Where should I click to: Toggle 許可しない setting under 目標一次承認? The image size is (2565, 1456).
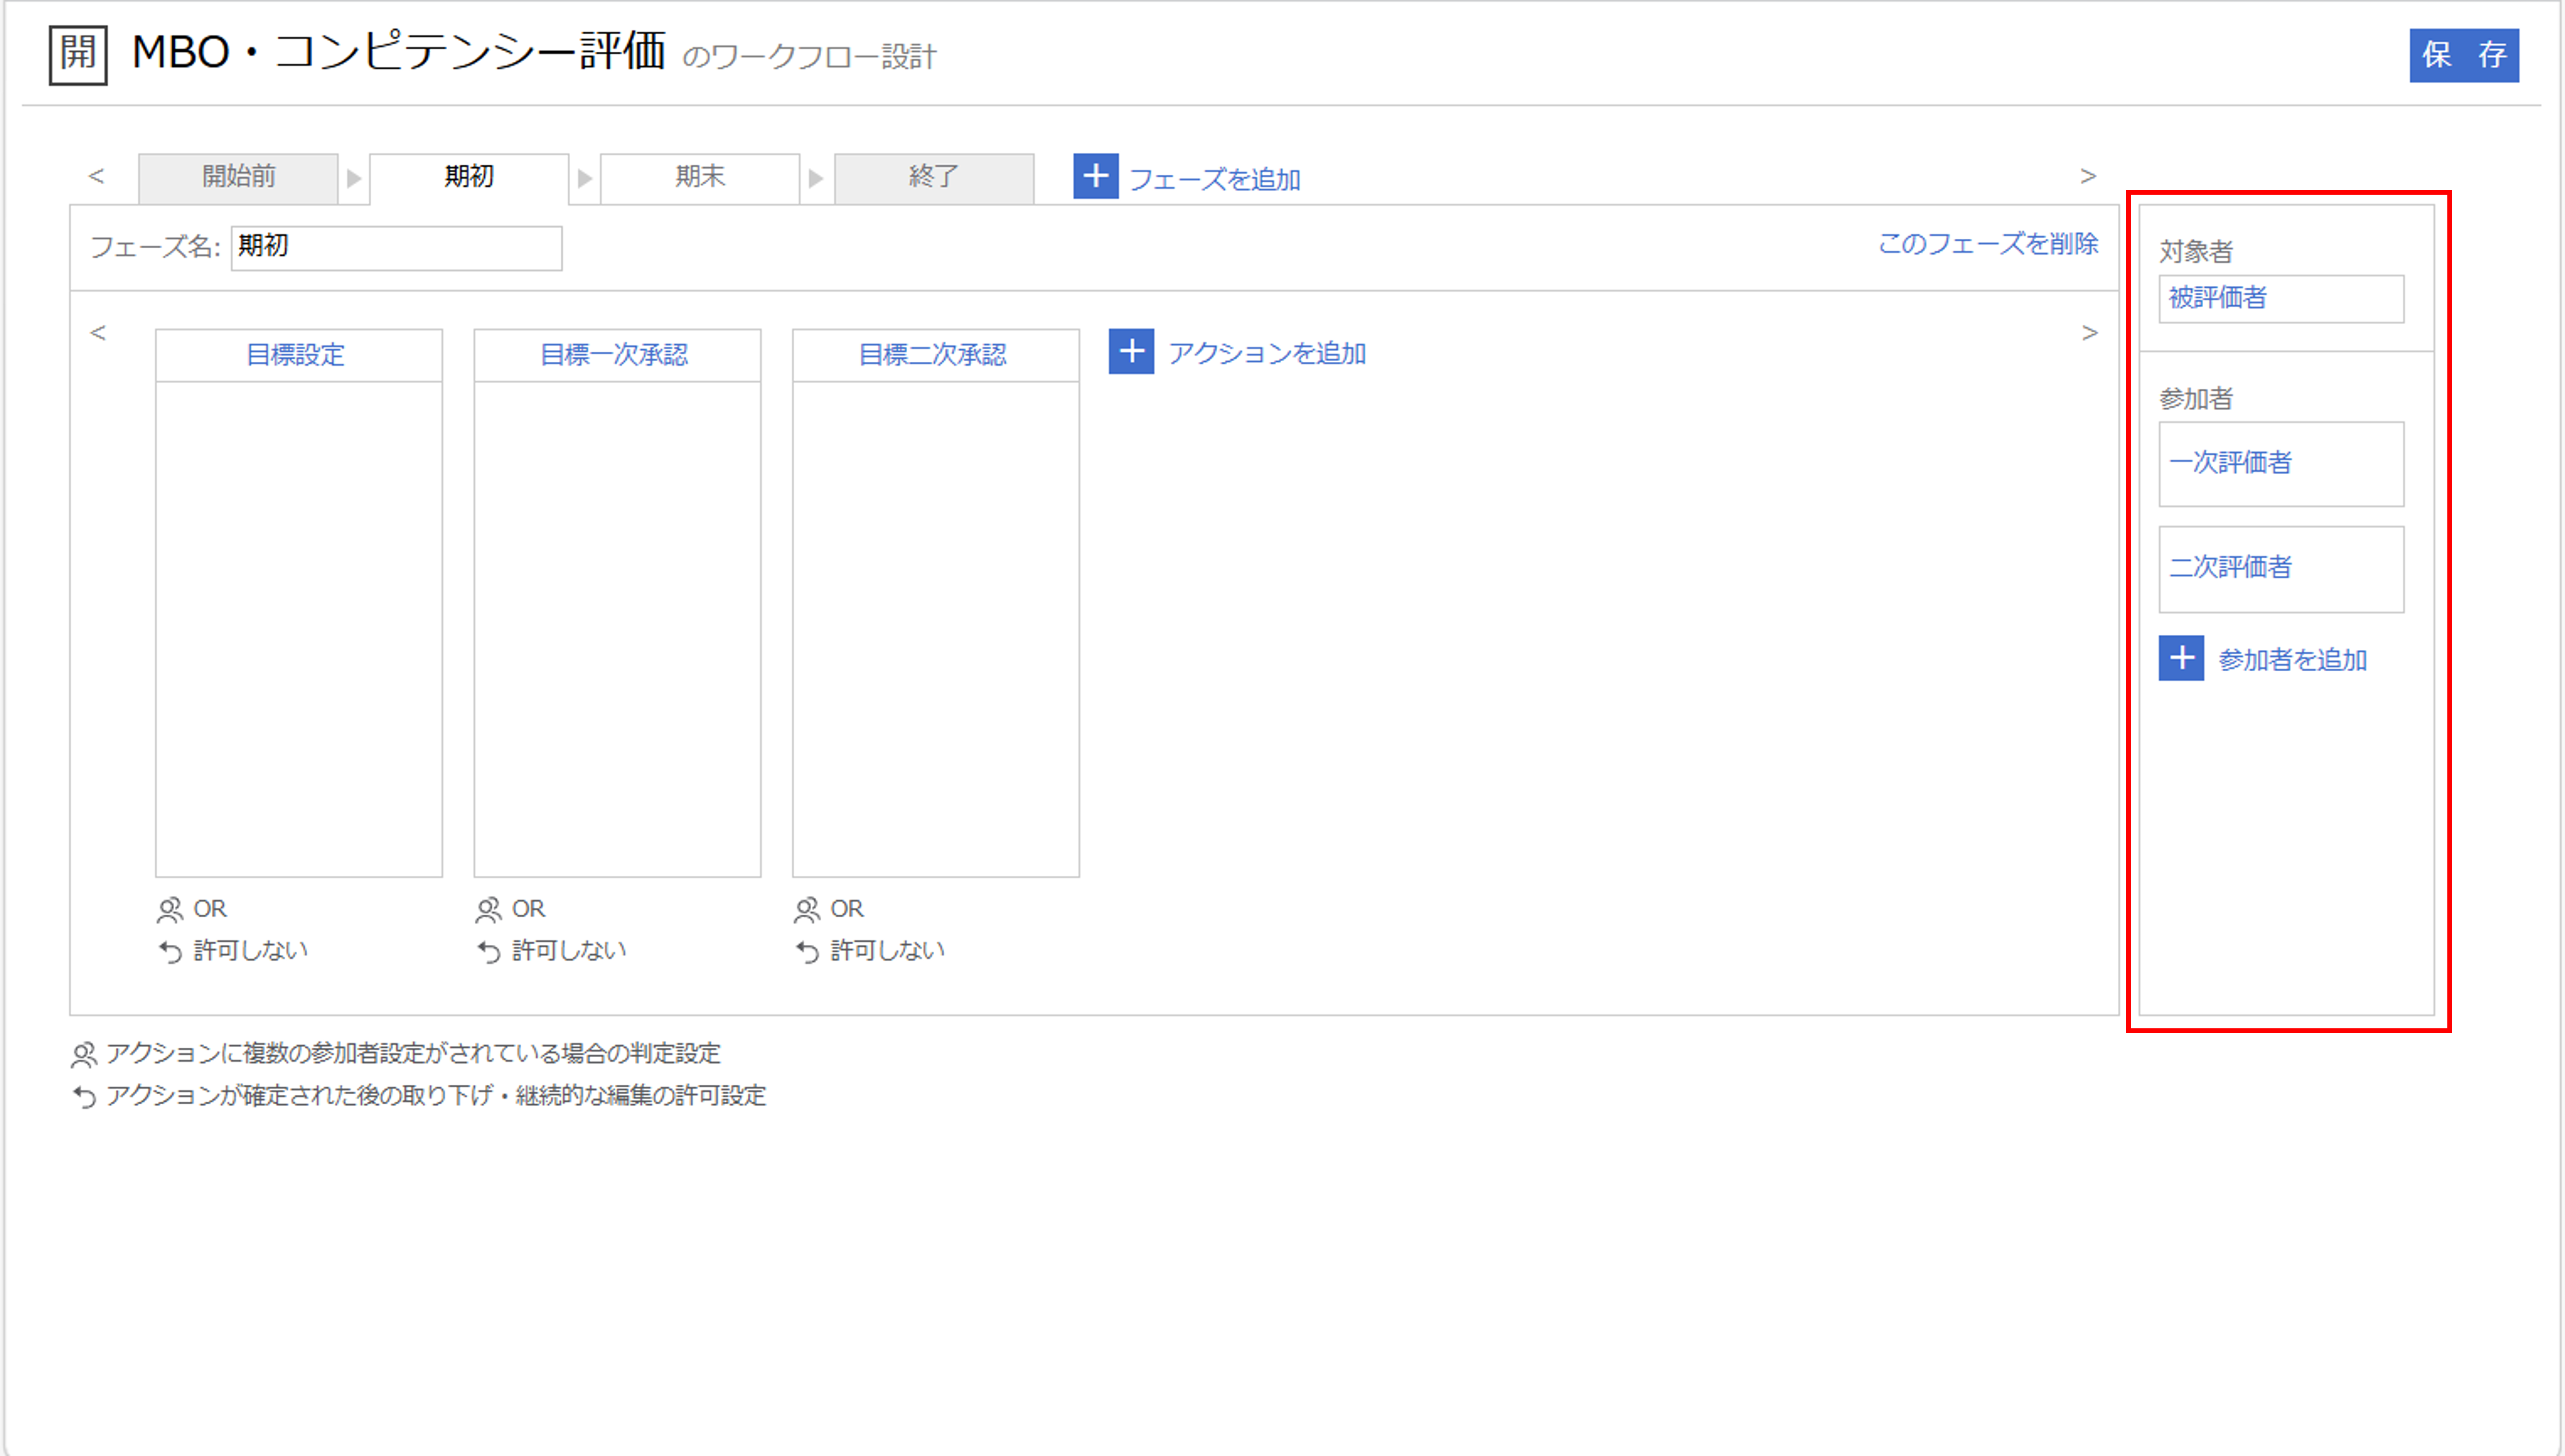click(x=568, y=951)
